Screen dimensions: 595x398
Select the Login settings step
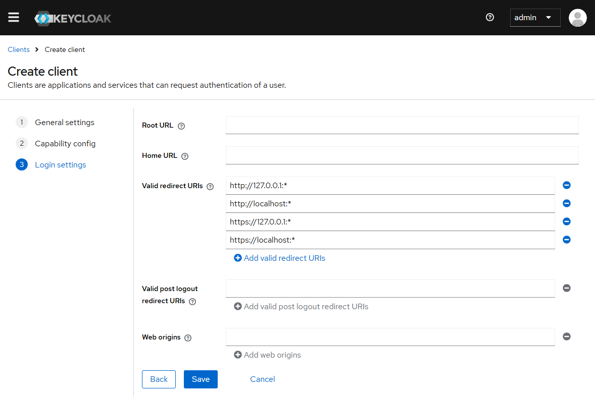coord(60,165)
